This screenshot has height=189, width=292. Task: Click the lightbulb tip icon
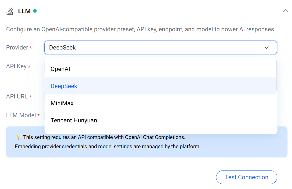18,137
